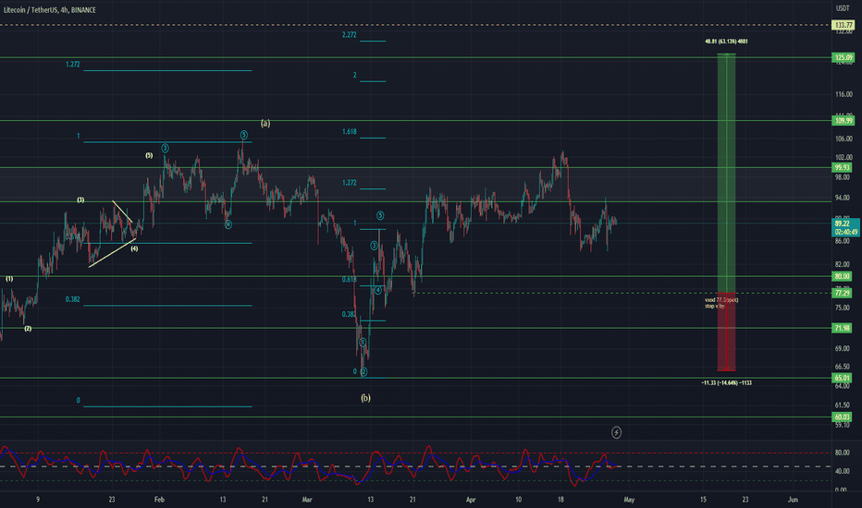Click the wave label (b)
This screenshot has height=508, width=862.
365,397
